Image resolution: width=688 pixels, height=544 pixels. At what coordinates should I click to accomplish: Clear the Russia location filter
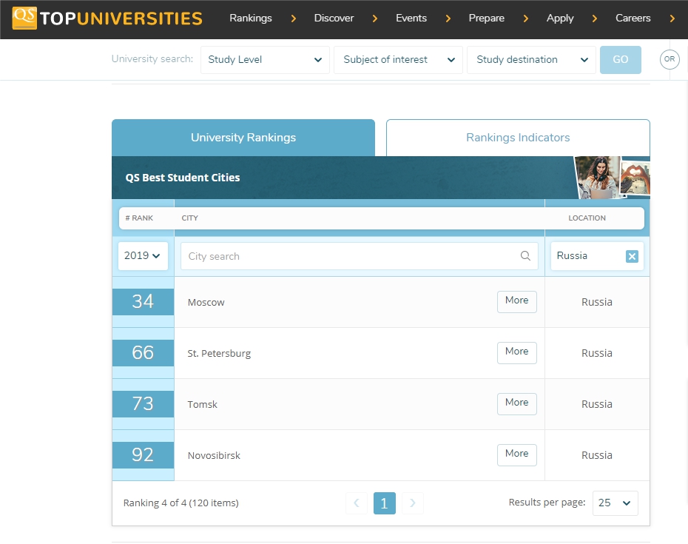pyautogui.click(x=632, y=256)
